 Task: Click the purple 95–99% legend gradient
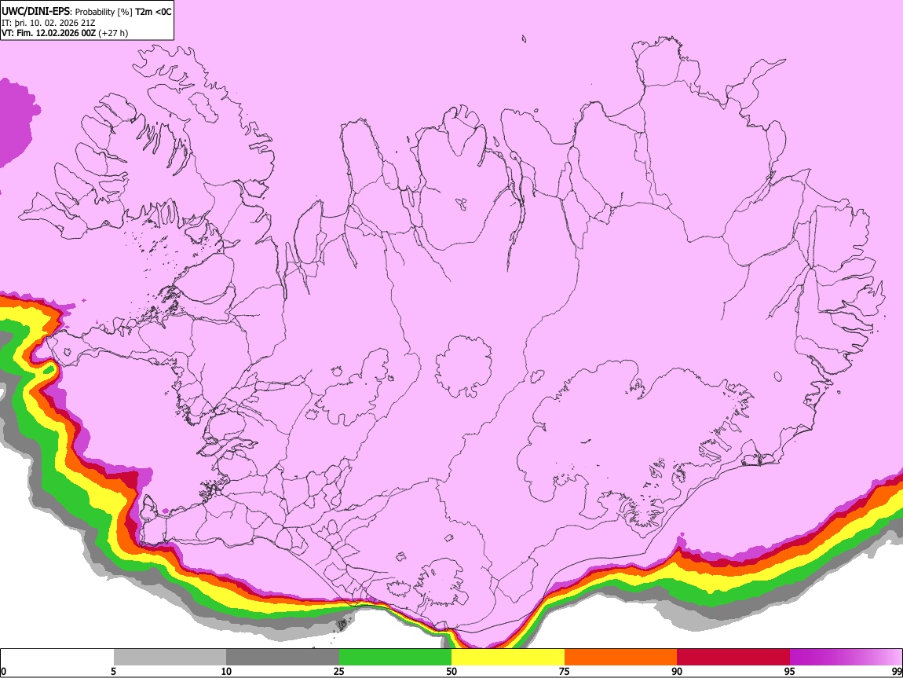(x=846, y=658)
